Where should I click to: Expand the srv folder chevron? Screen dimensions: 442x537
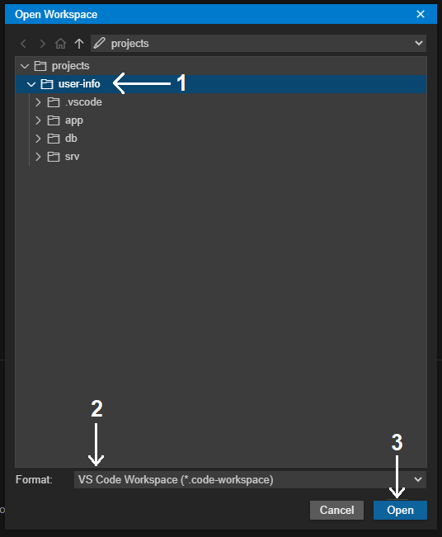pos(38,157)
